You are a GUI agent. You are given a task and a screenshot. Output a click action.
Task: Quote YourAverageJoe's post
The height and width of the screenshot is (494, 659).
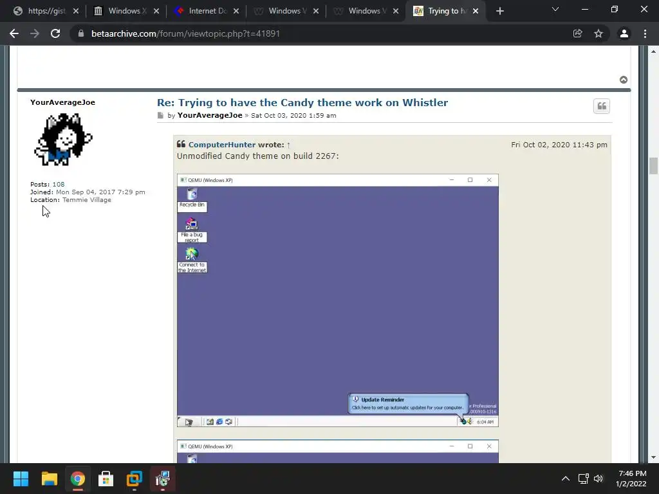click(x=602, y=106)
